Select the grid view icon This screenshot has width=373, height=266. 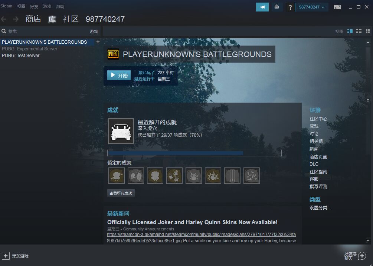tap(368, 31)
